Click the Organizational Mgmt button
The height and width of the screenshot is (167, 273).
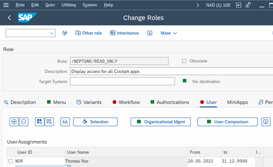click(161, 122)
